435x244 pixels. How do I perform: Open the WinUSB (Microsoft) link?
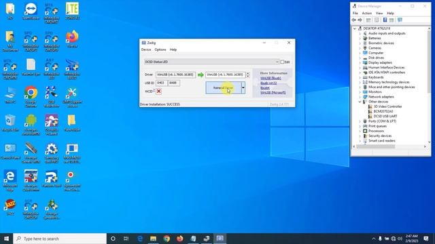click(x=273, y=92)
